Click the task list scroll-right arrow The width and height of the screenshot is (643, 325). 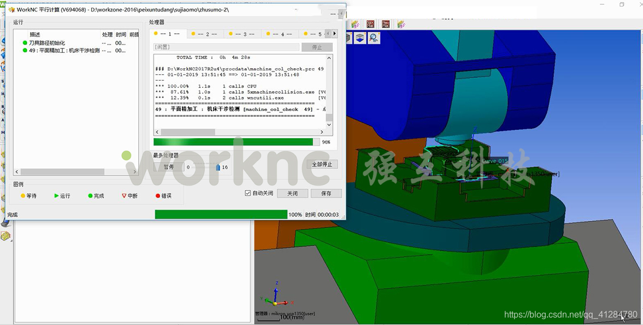click(x=134, y=172)
